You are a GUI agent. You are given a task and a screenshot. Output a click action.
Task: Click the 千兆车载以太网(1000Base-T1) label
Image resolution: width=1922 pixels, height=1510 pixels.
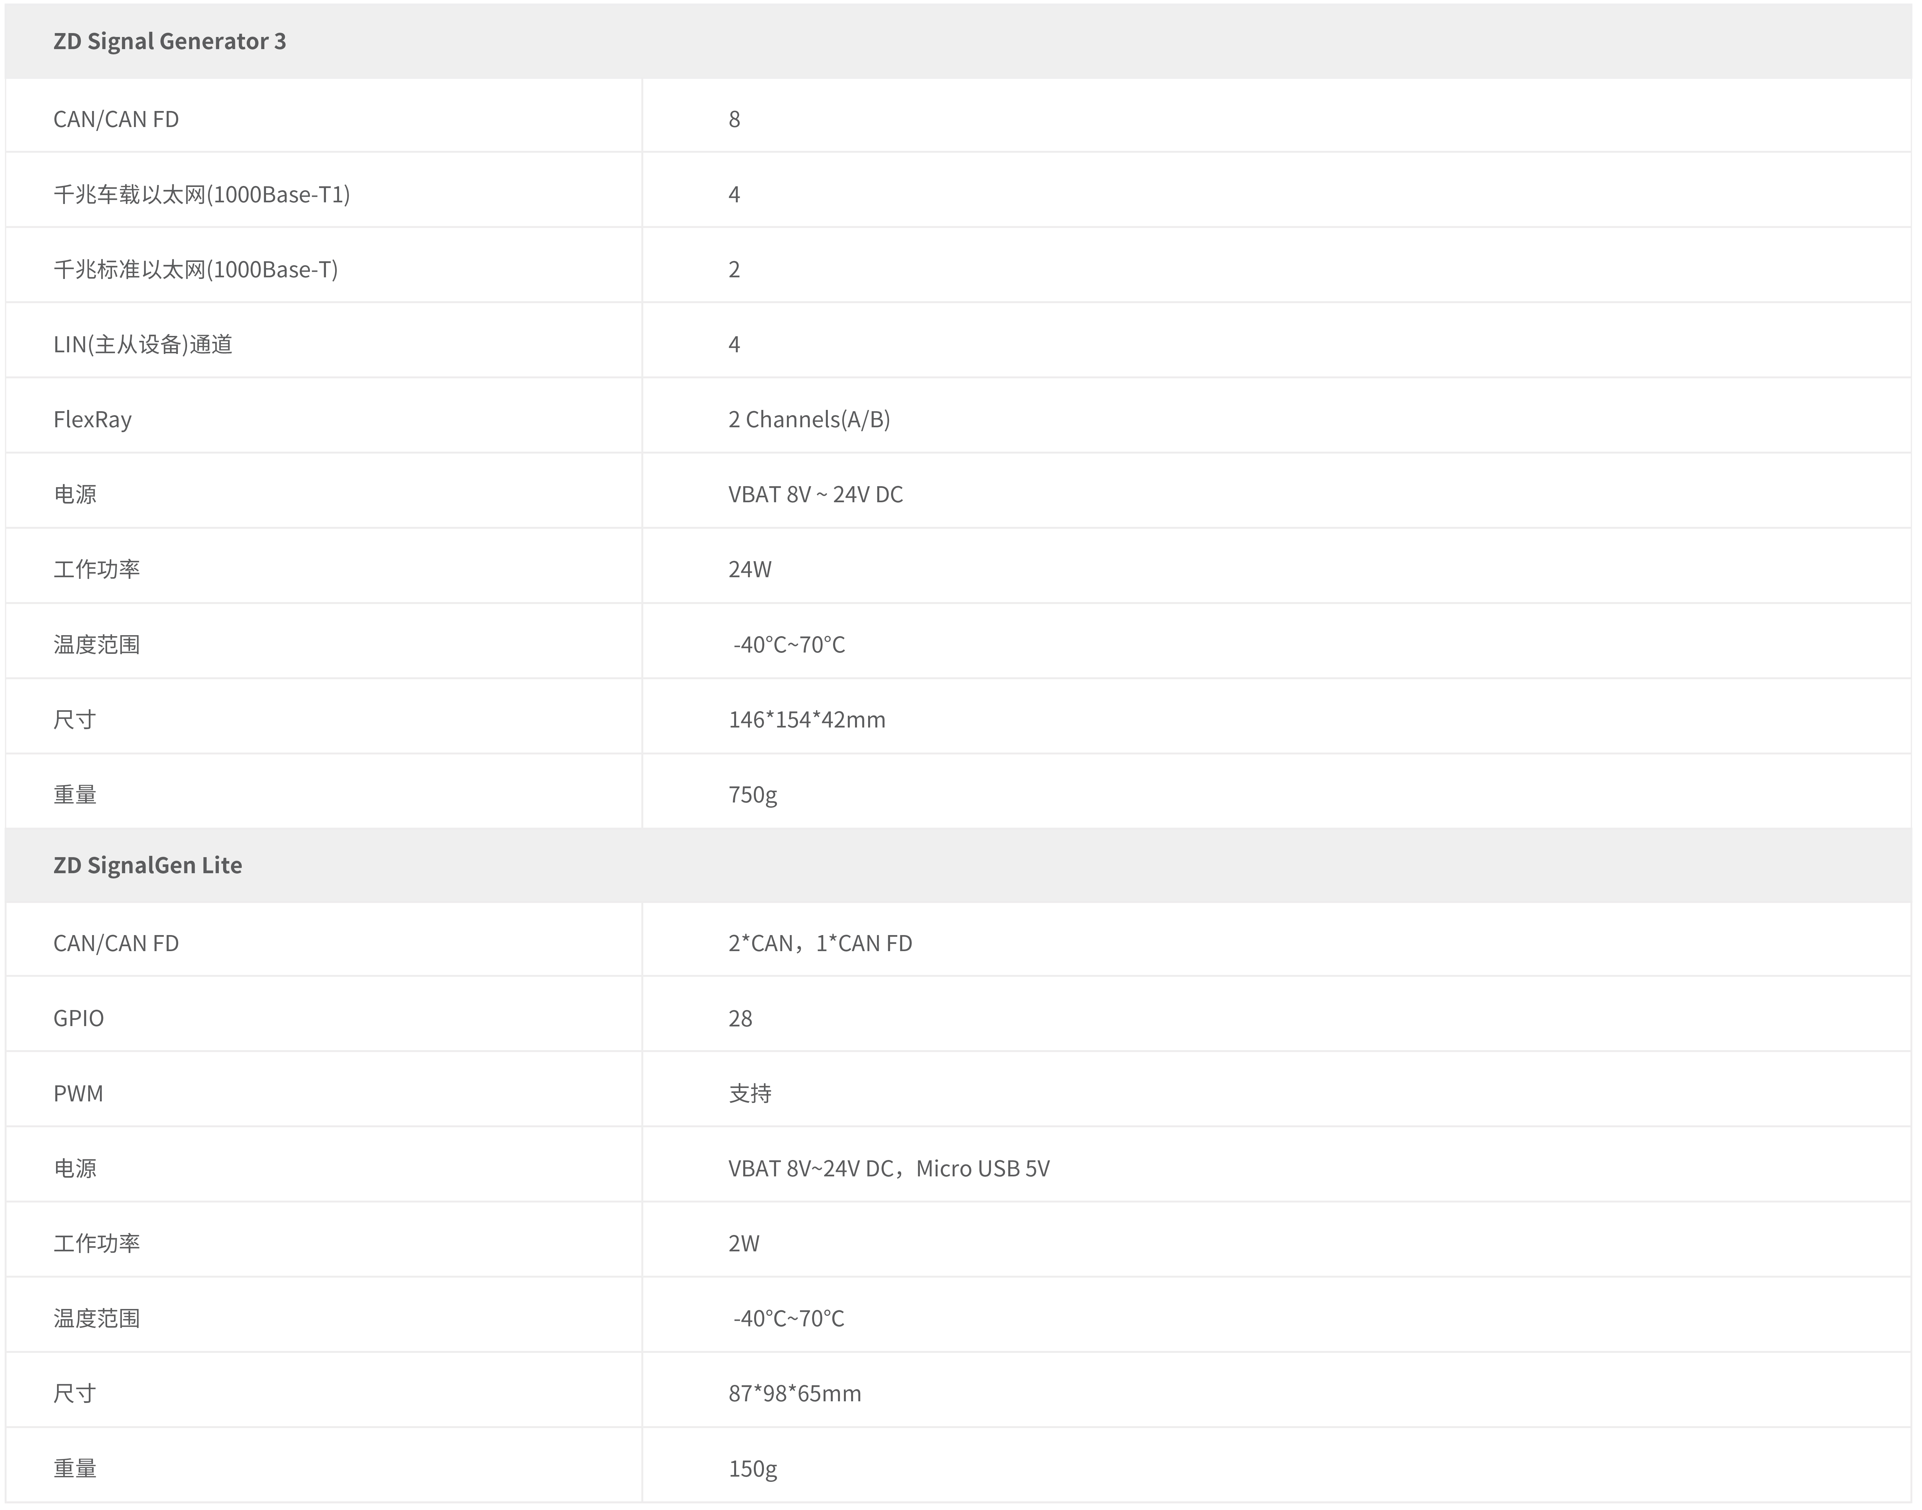[x=202, y=194]
